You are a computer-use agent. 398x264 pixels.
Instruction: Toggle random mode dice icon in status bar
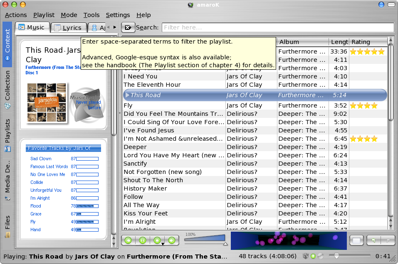point(306,256)
